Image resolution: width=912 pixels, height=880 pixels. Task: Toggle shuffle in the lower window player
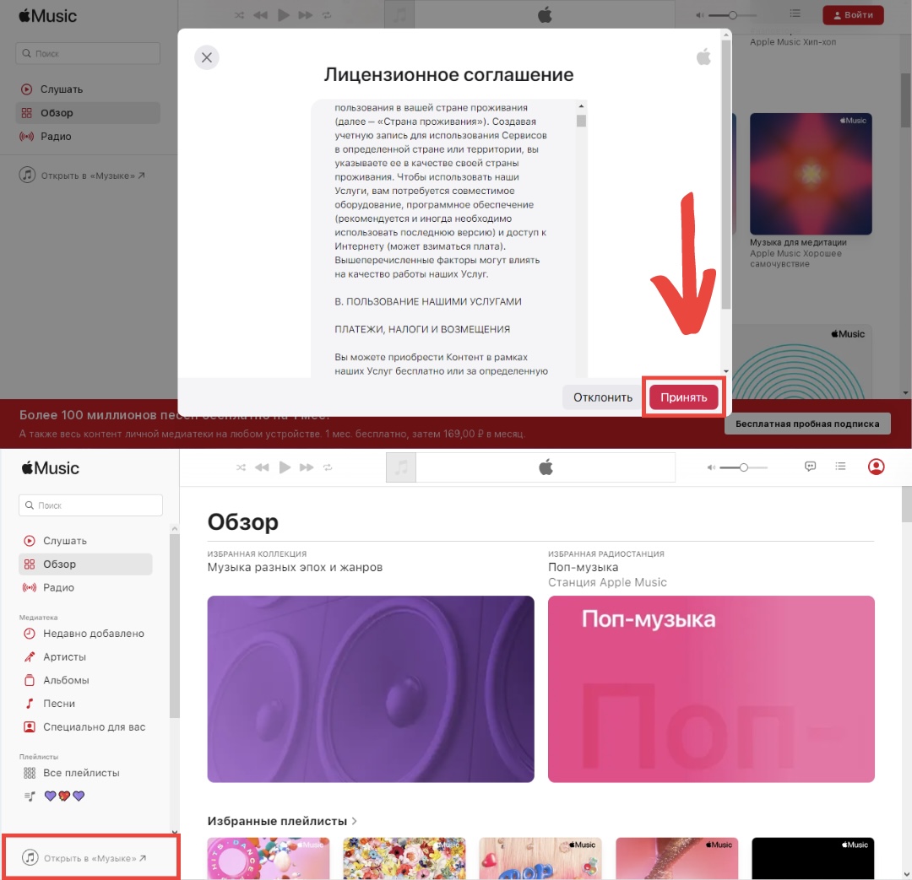pos(241,467)
